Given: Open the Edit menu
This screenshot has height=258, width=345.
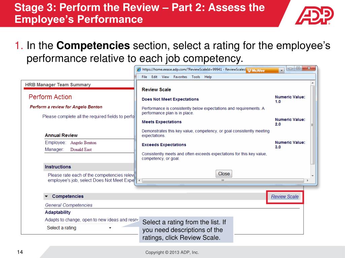Looking at the screenshot, I should tap(154, 77).
